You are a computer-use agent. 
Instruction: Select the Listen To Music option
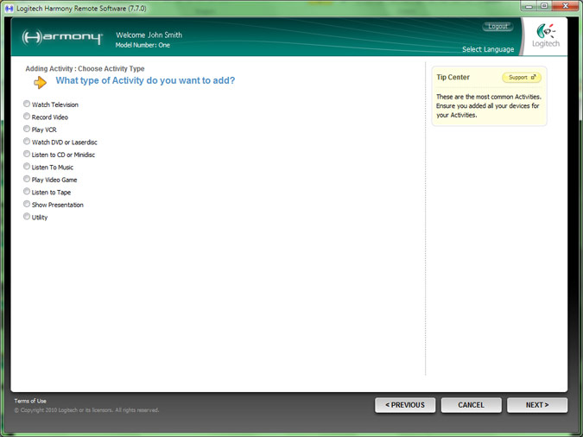(27, 167)
